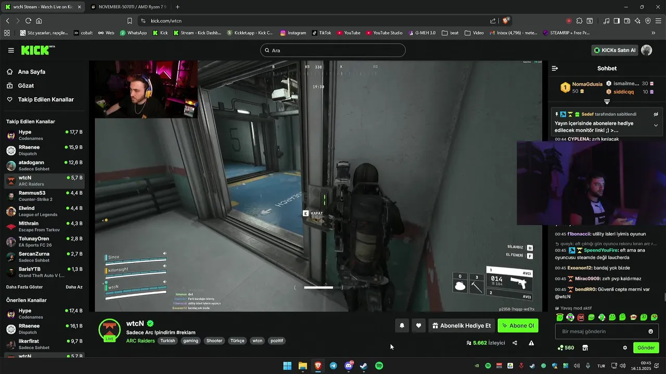Click the Turkish tag
This screenshot has width=666, height=374.
(168, 341)
